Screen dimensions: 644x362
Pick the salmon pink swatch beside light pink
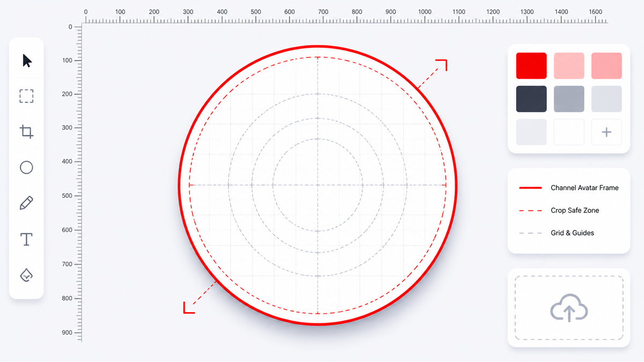coord(606,65)
